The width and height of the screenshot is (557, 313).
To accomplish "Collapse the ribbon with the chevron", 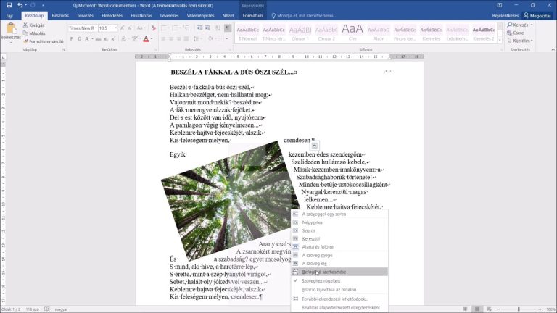I will pos(553,50).
